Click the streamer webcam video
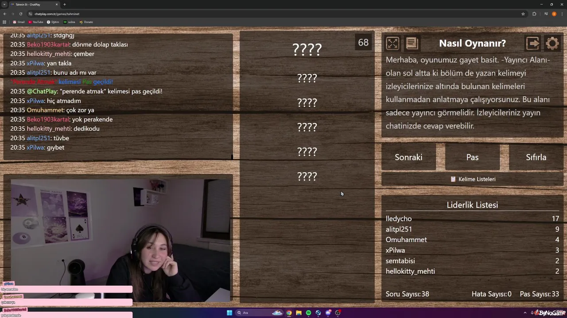The width and height of the screenshot is (567, 318). 120,240
